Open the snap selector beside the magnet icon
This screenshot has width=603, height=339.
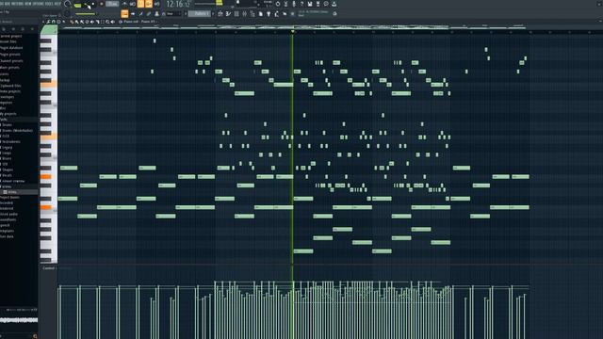click(x=173, y=13)
